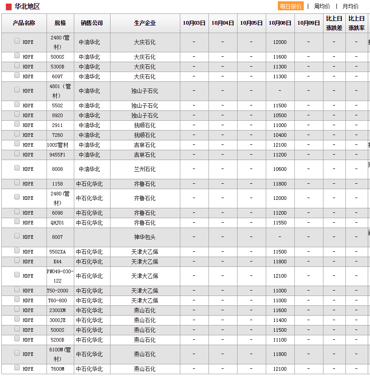
Task: Select checkbox for HDPE K44 row
Action: tap(17, 260)
